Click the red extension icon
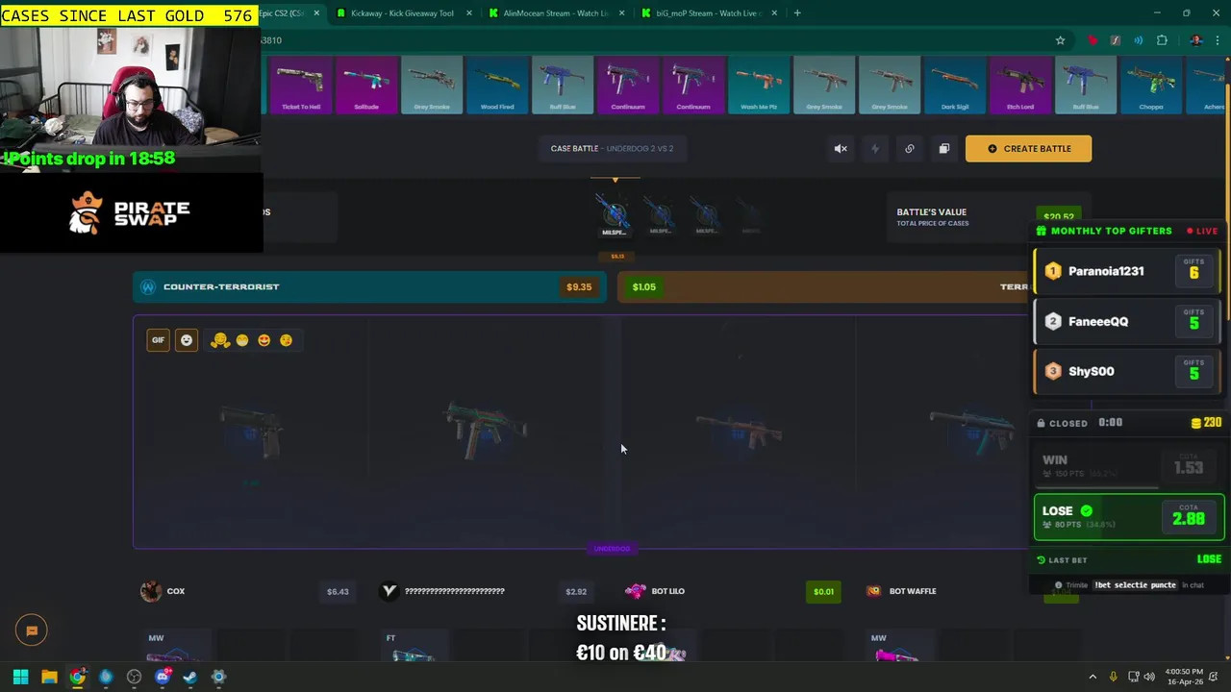This screenshot has width=1231, height=692. click(x=1093, y=40)
